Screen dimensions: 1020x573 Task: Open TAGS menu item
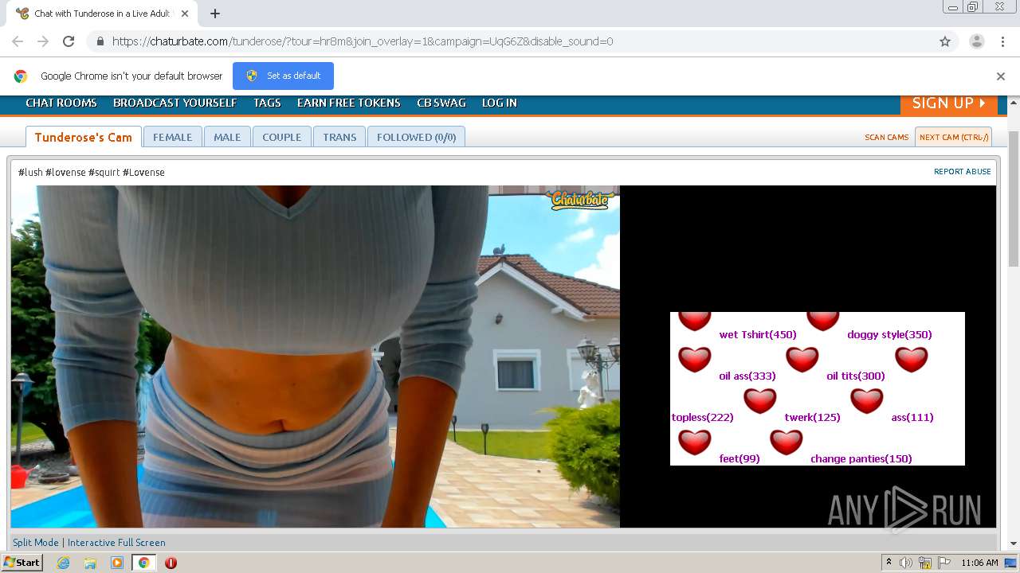[267, 103]
